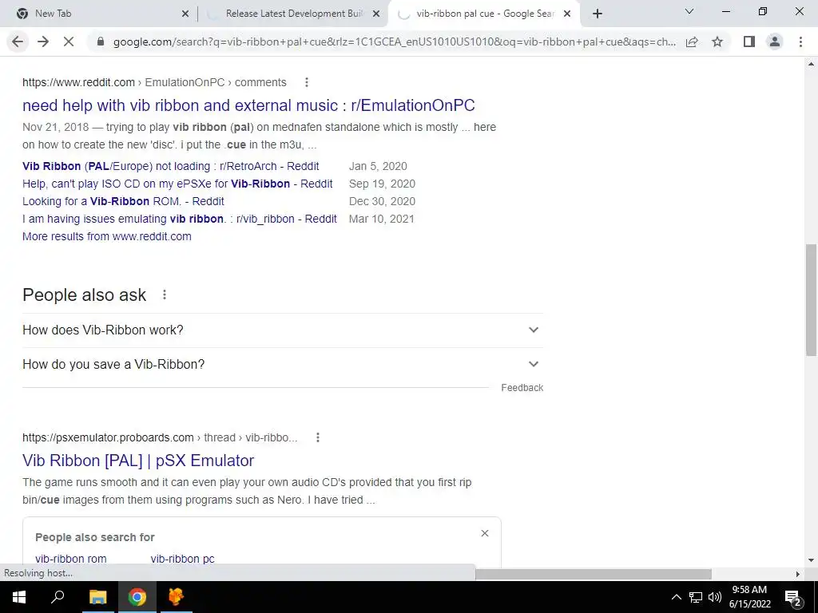
Task: Close the New Tab tab
Action: point(185,14)
